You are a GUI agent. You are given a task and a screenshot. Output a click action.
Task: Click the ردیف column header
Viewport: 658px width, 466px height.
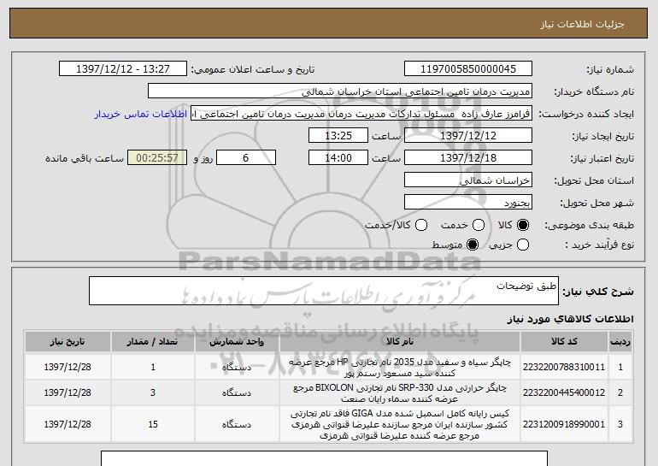tap(620, 342)
